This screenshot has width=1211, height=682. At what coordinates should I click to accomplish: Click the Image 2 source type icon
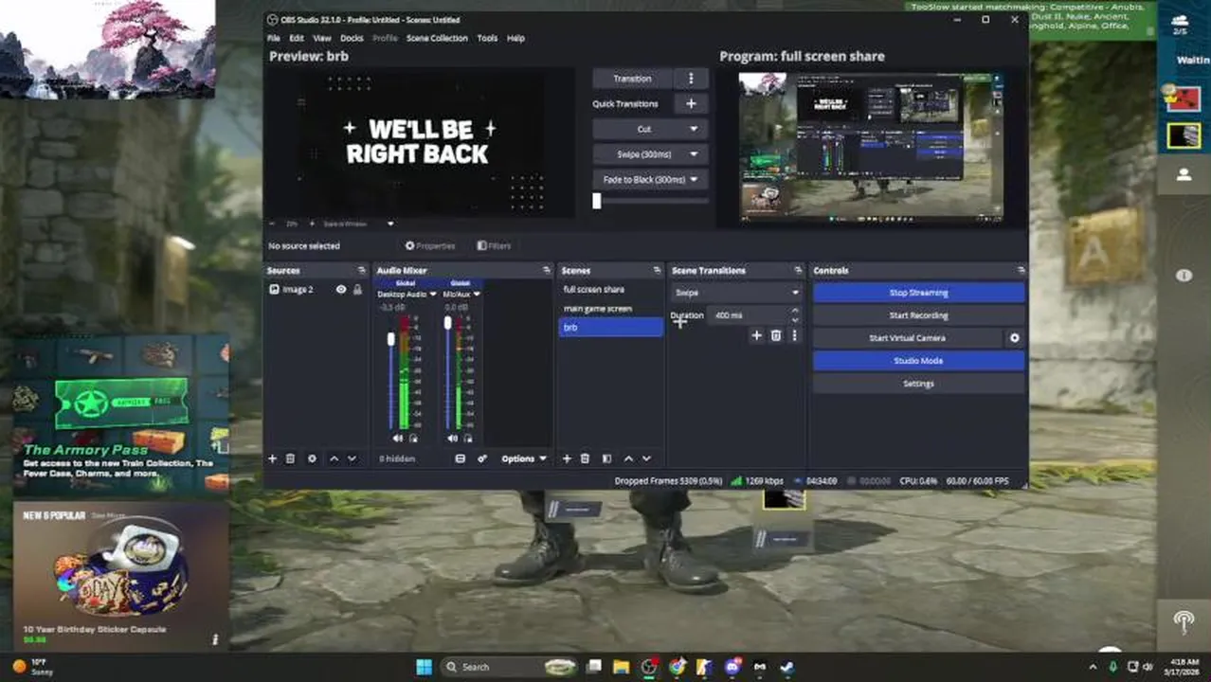(274, 289)
